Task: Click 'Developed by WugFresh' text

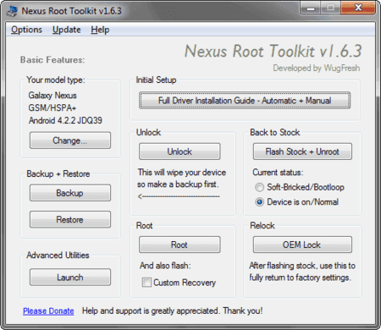Action: [x=317, y=68]
